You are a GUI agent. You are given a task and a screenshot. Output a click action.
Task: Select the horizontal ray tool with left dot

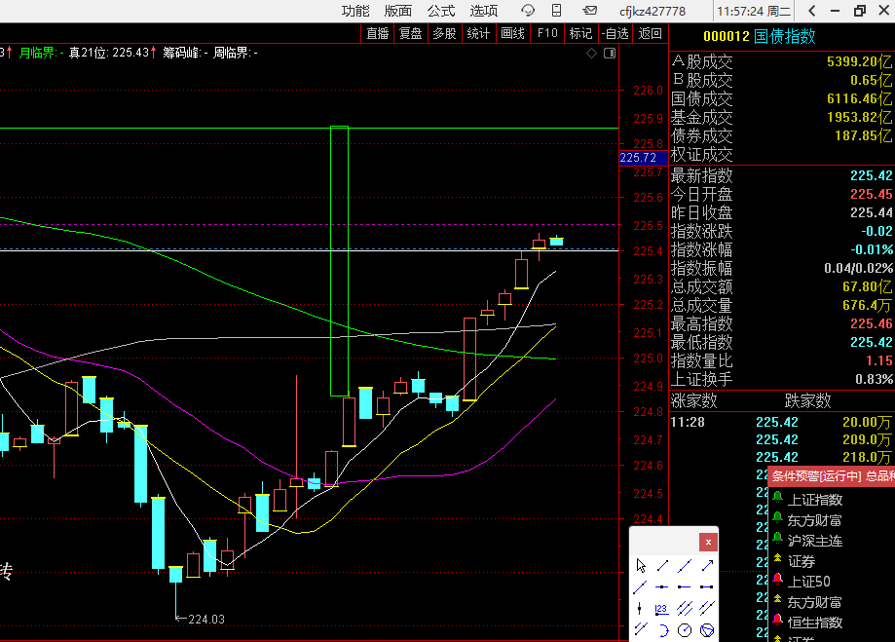pyautogui.click(x=685, y=586)
